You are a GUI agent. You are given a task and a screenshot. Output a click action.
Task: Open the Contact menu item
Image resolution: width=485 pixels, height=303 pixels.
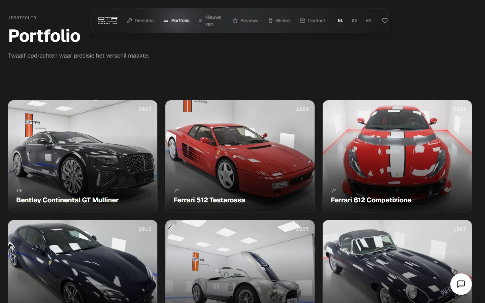[313, 21]
